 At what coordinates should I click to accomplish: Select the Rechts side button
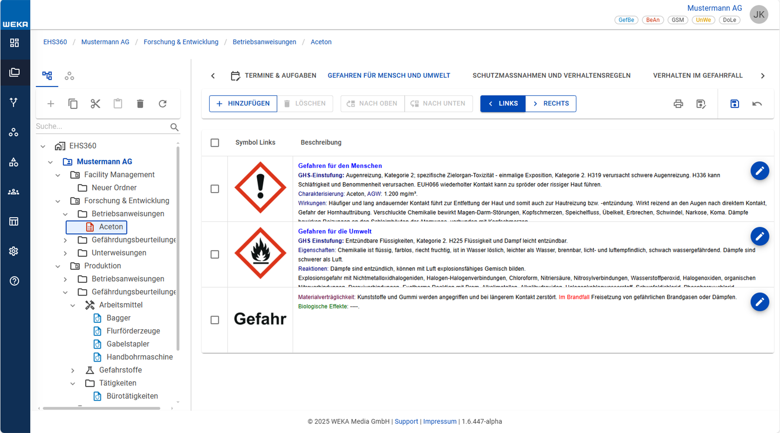551,104
